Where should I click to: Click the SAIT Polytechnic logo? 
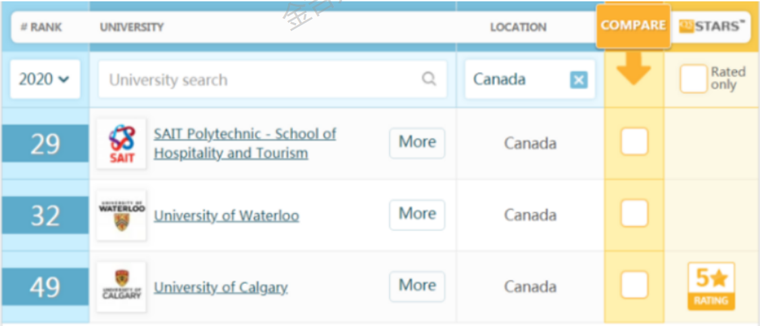[122, 143]
